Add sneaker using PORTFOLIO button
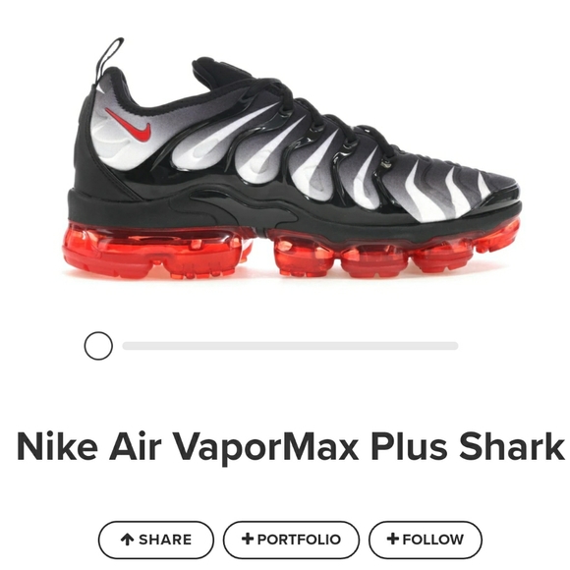The image size is (570, 570). [x=291, y=540]
